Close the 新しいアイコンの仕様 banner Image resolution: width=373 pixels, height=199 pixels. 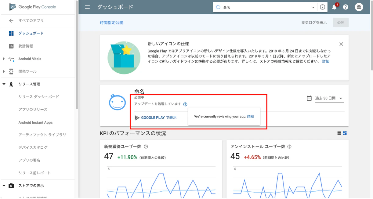[341, 44]
